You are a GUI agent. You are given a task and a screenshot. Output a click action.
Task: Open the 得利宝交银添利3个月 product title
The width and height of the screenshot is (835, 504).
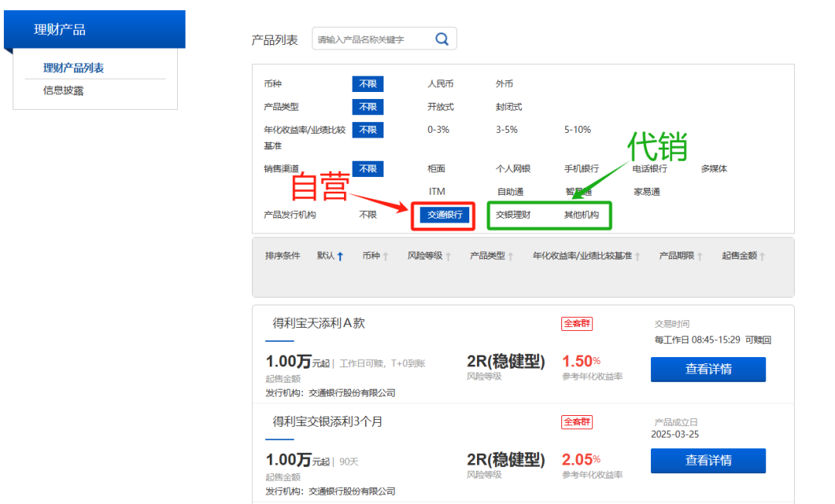pyautogui.click(x=328, y=422)
